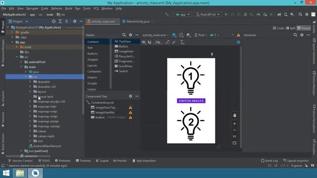Switch to Split view mode

tap(291, 28)
